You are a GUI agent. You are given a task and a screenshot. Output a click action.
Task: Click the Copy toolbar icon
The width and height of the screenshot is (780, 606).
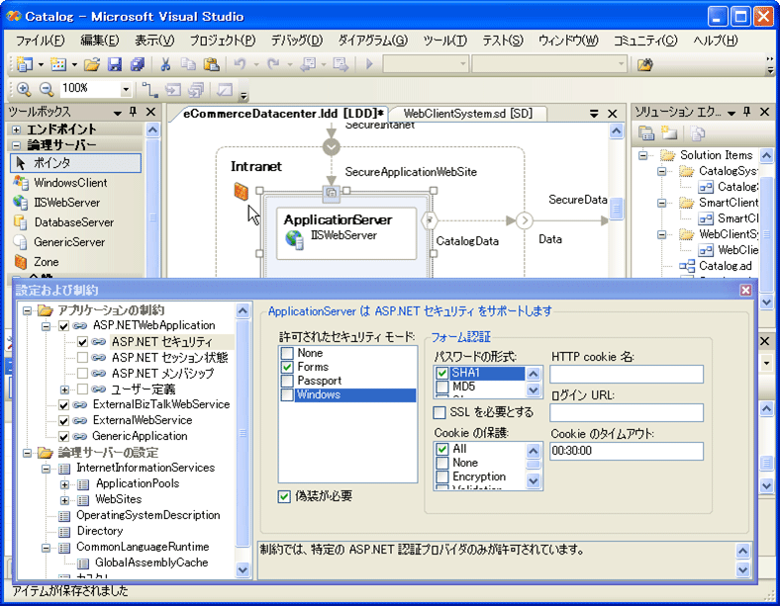coord(188,64)
